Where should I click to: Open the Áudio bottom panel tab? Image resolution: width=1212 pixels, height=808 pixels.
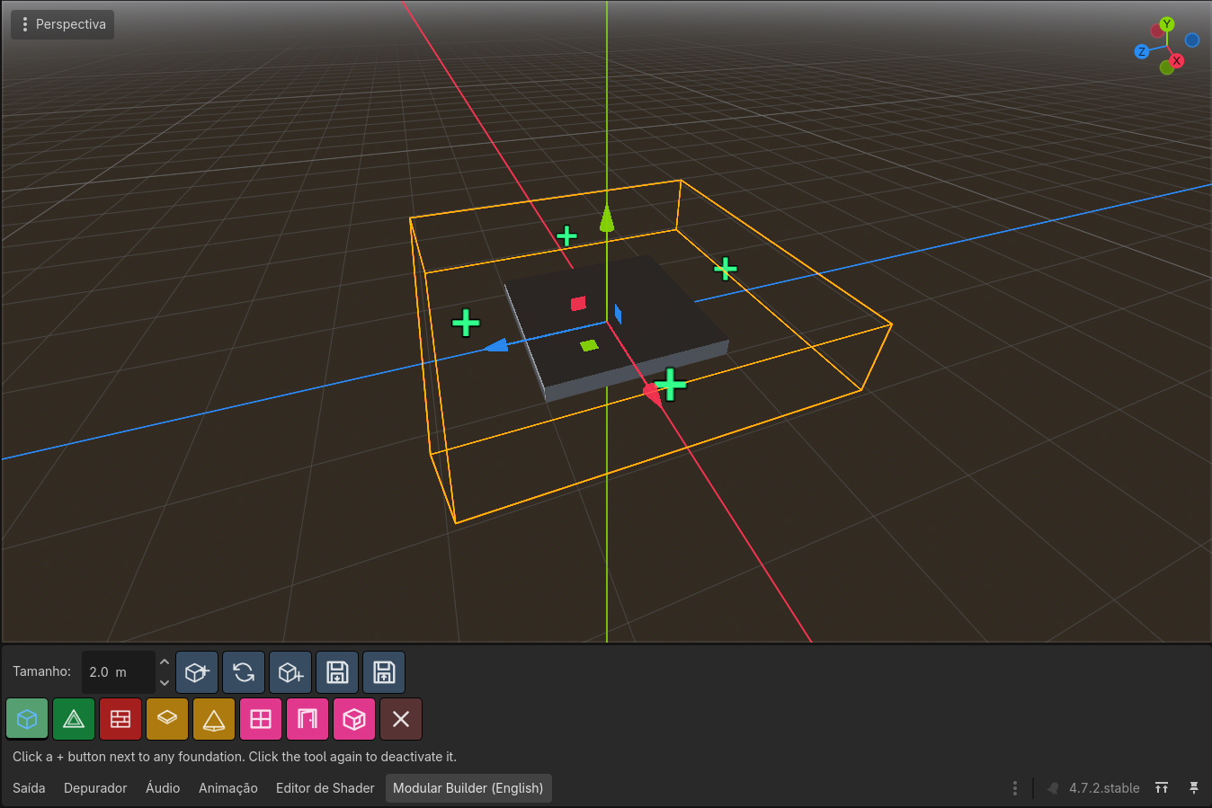(x=163, y=788)
